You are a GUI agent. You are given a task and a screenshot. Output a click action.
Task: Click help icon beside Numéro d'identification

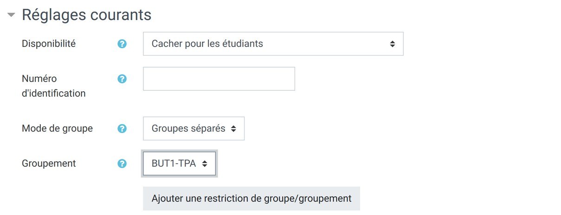[122, 79]
